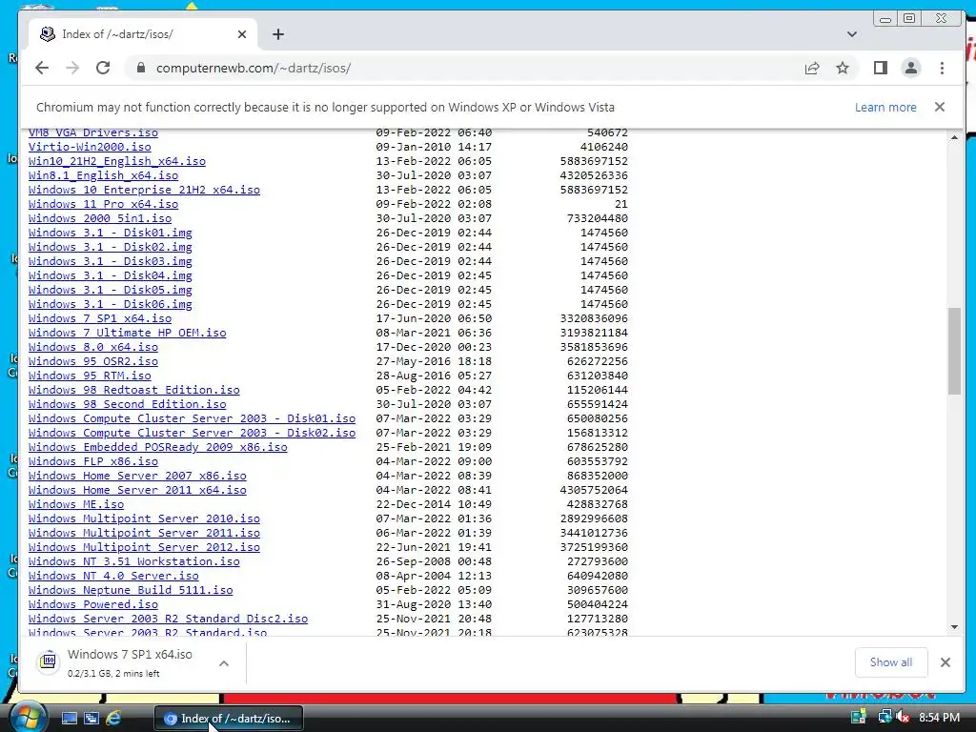Click the Windows 11 Pro x64.iso link
This screenshot has width=976, height=732.
coord(103,204)
